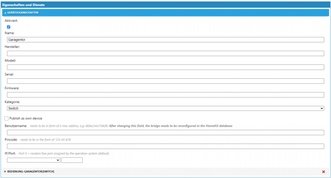The image size is (331, 178).
Task: Click the collapse triangle beside GERÄTEEIGENSCHAFTEN
Action: coord(5,13)
